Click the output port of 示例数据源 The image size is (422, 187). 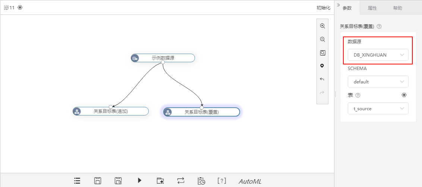tap(163, 62)
